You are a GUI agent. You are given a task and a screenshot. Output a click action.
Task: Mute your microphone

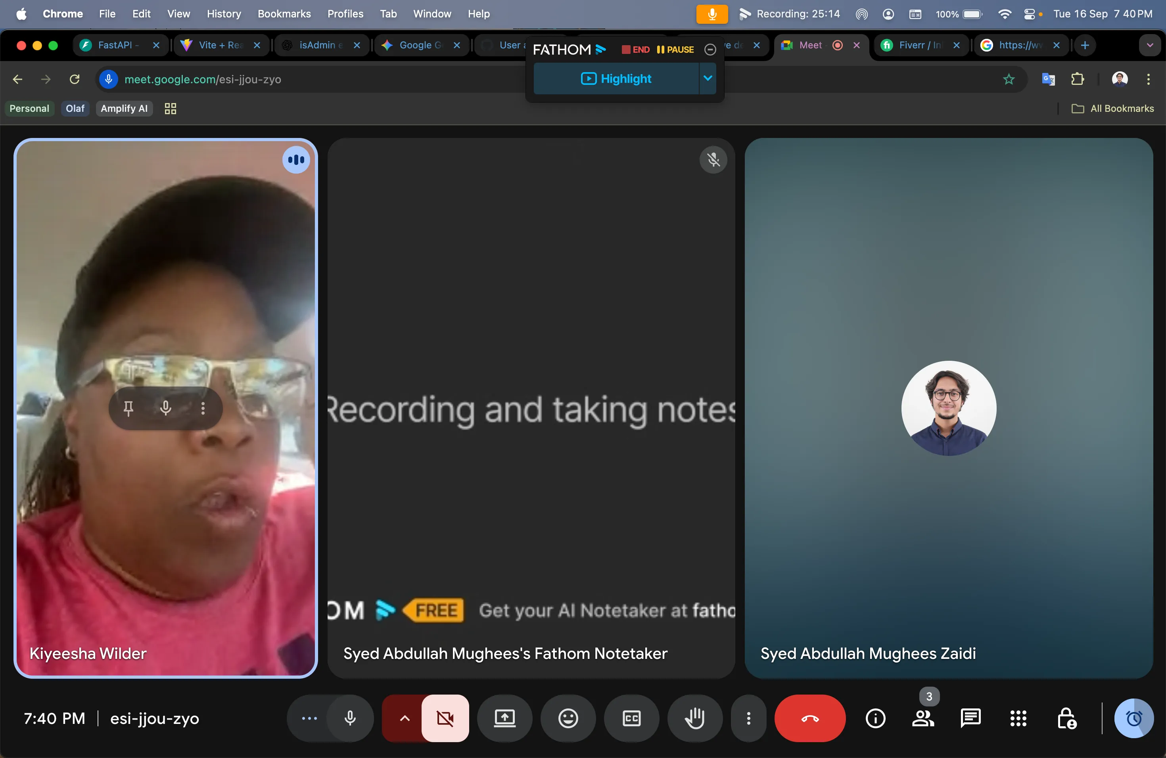(350, 718)
